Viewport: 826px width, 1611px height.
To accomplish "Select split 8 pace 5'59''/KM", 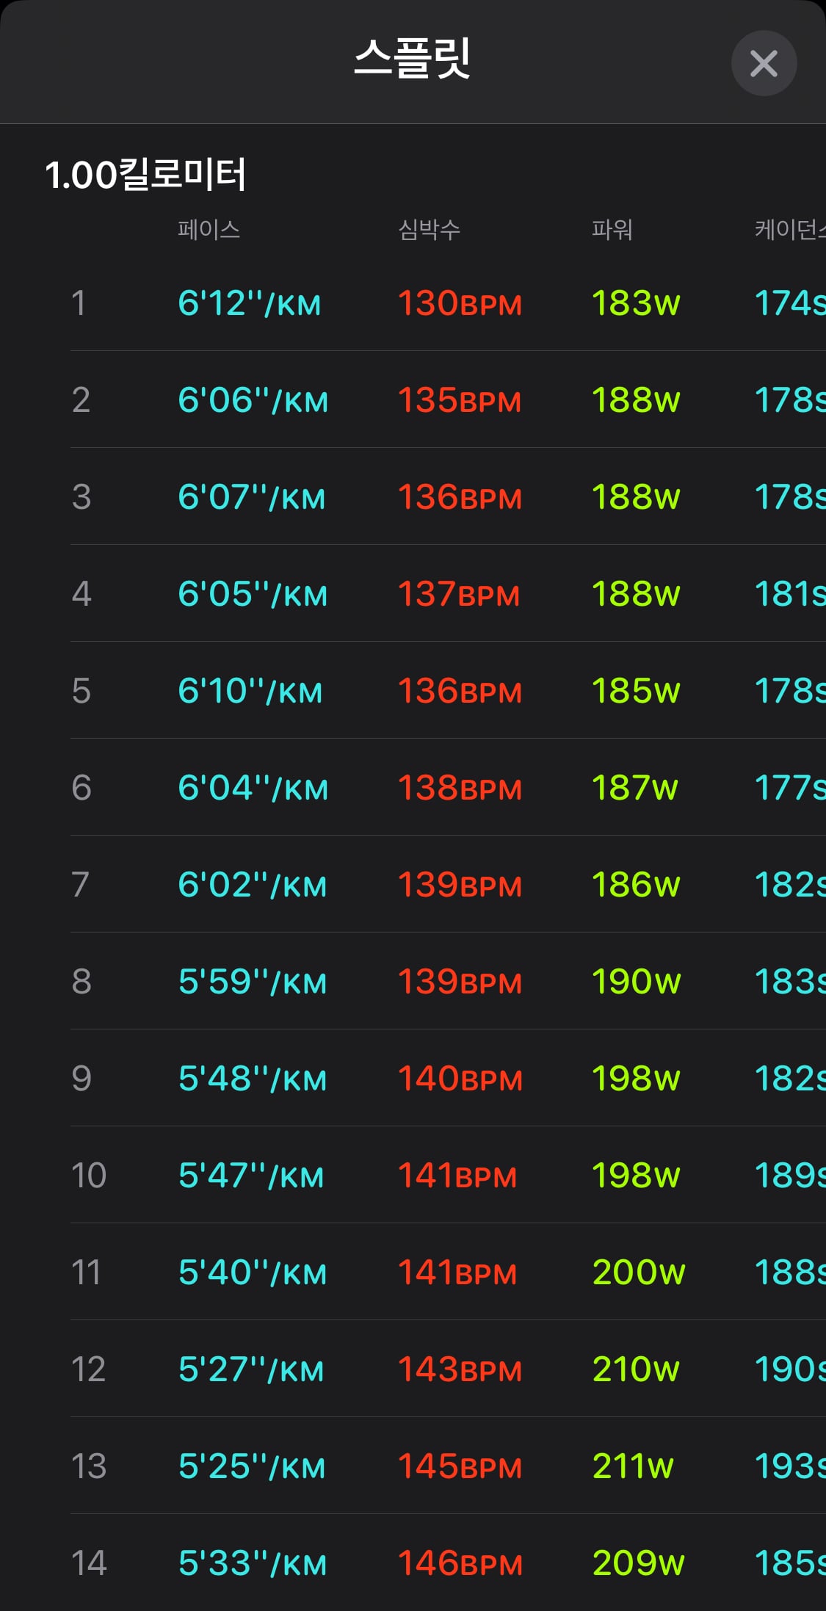I will pyautogui.click(x=253, y=982).
